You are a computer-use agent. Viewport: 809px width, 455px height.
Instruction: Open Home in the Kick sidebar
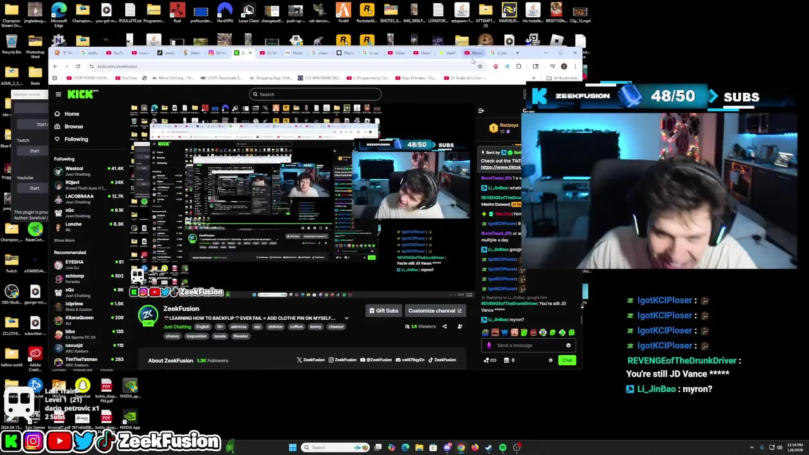66,114
